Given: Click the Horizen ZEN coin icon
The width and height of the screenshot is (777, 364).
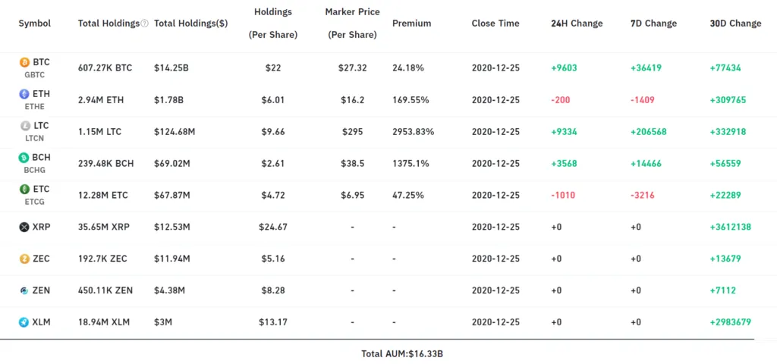Looking at the screenshot, I should click(x=24, y=290).
